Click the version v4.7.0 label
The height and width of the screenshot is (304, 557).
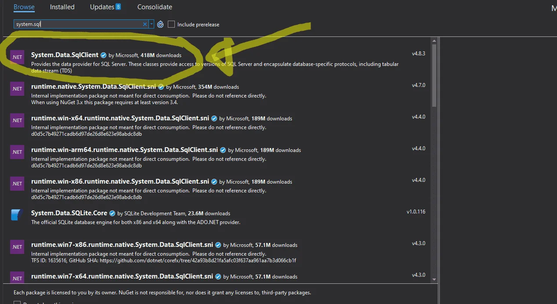click(419, 85)
